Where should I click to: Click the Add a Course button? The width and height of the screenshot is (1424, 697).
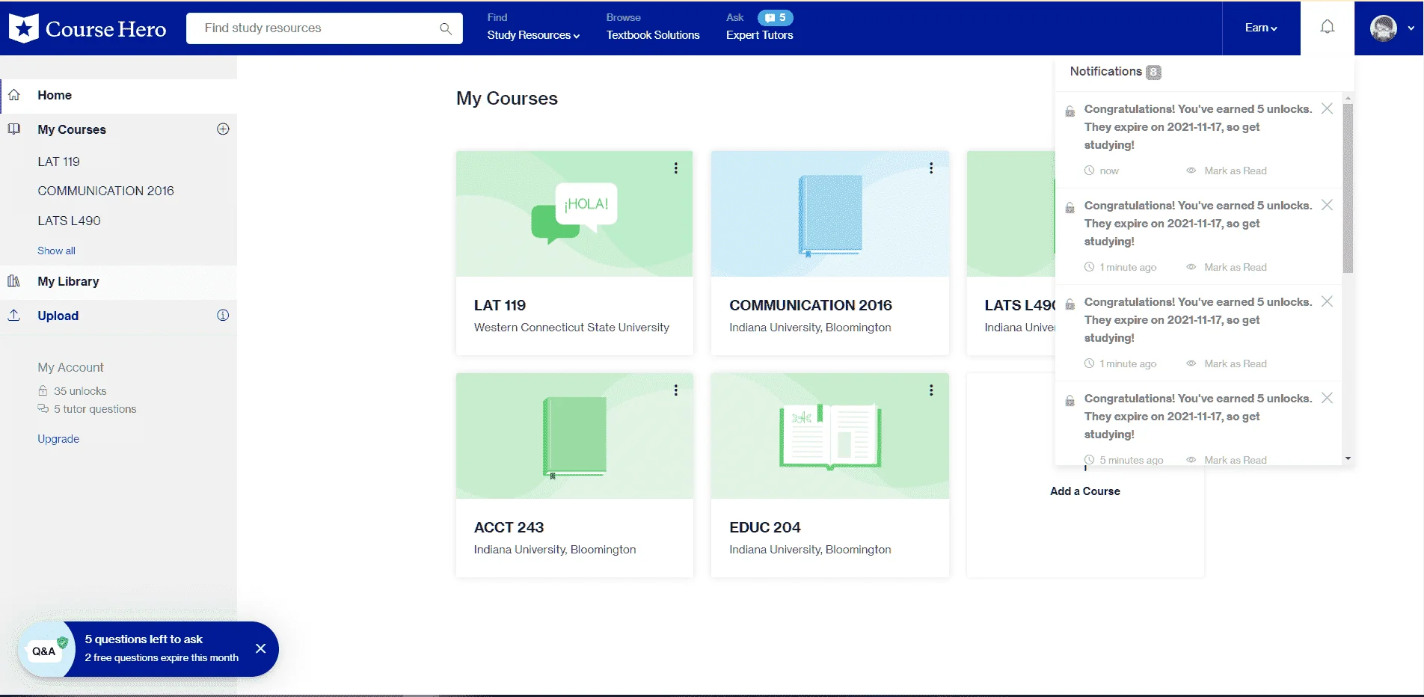pyautogui.click(x=1084, y=491)
